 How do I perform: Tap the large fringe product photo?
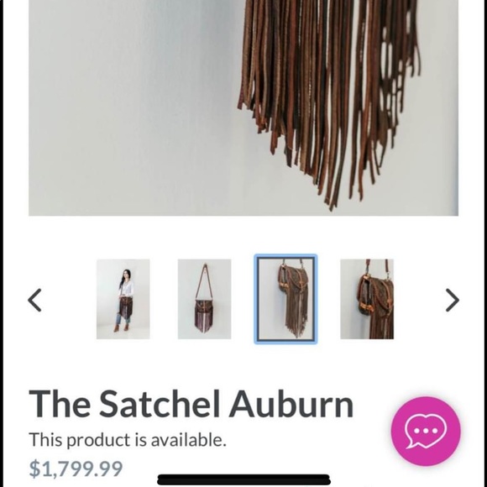coord(243,107)
